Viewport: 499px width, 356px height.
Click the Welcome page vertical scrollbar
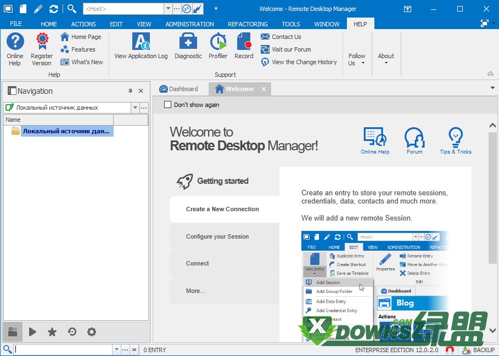[x=492, y=197]
